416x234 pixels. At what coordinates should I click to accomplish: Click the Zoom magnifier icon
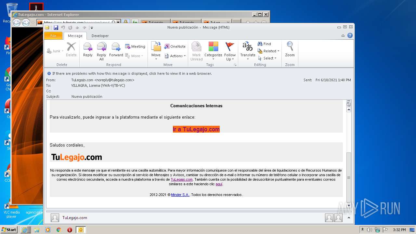[x=290, y=49]
